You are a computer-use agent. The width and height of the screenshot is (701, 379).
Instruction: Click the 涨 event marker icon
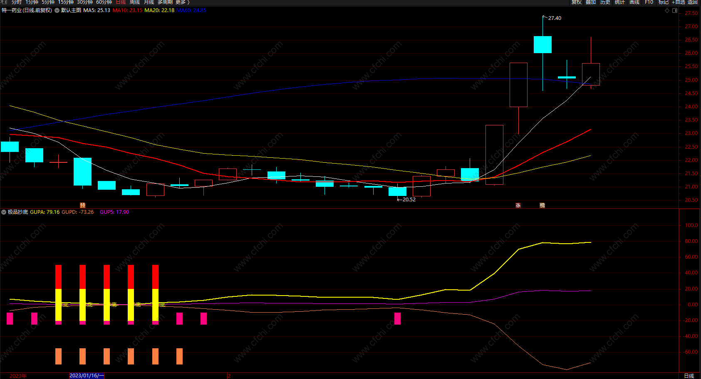click(x=518, y=205)
